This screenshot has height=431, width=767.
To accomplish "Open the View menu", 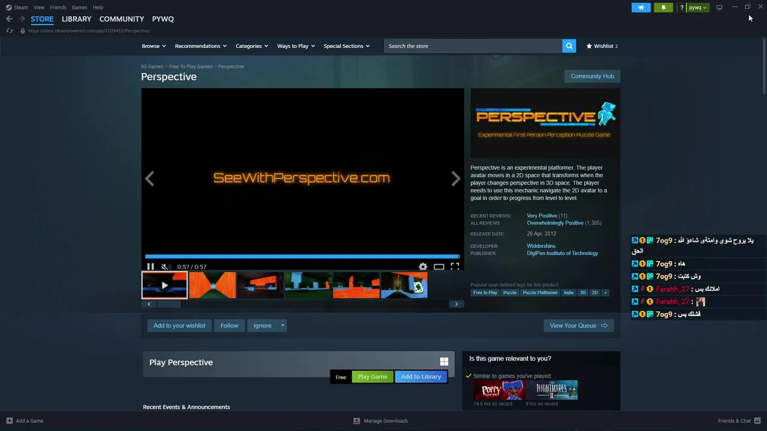I will click(x=39, y=7).
